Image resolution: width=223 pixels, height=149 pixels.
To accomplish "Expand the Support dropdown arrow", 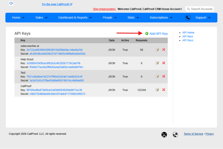I will coord(209,18).
